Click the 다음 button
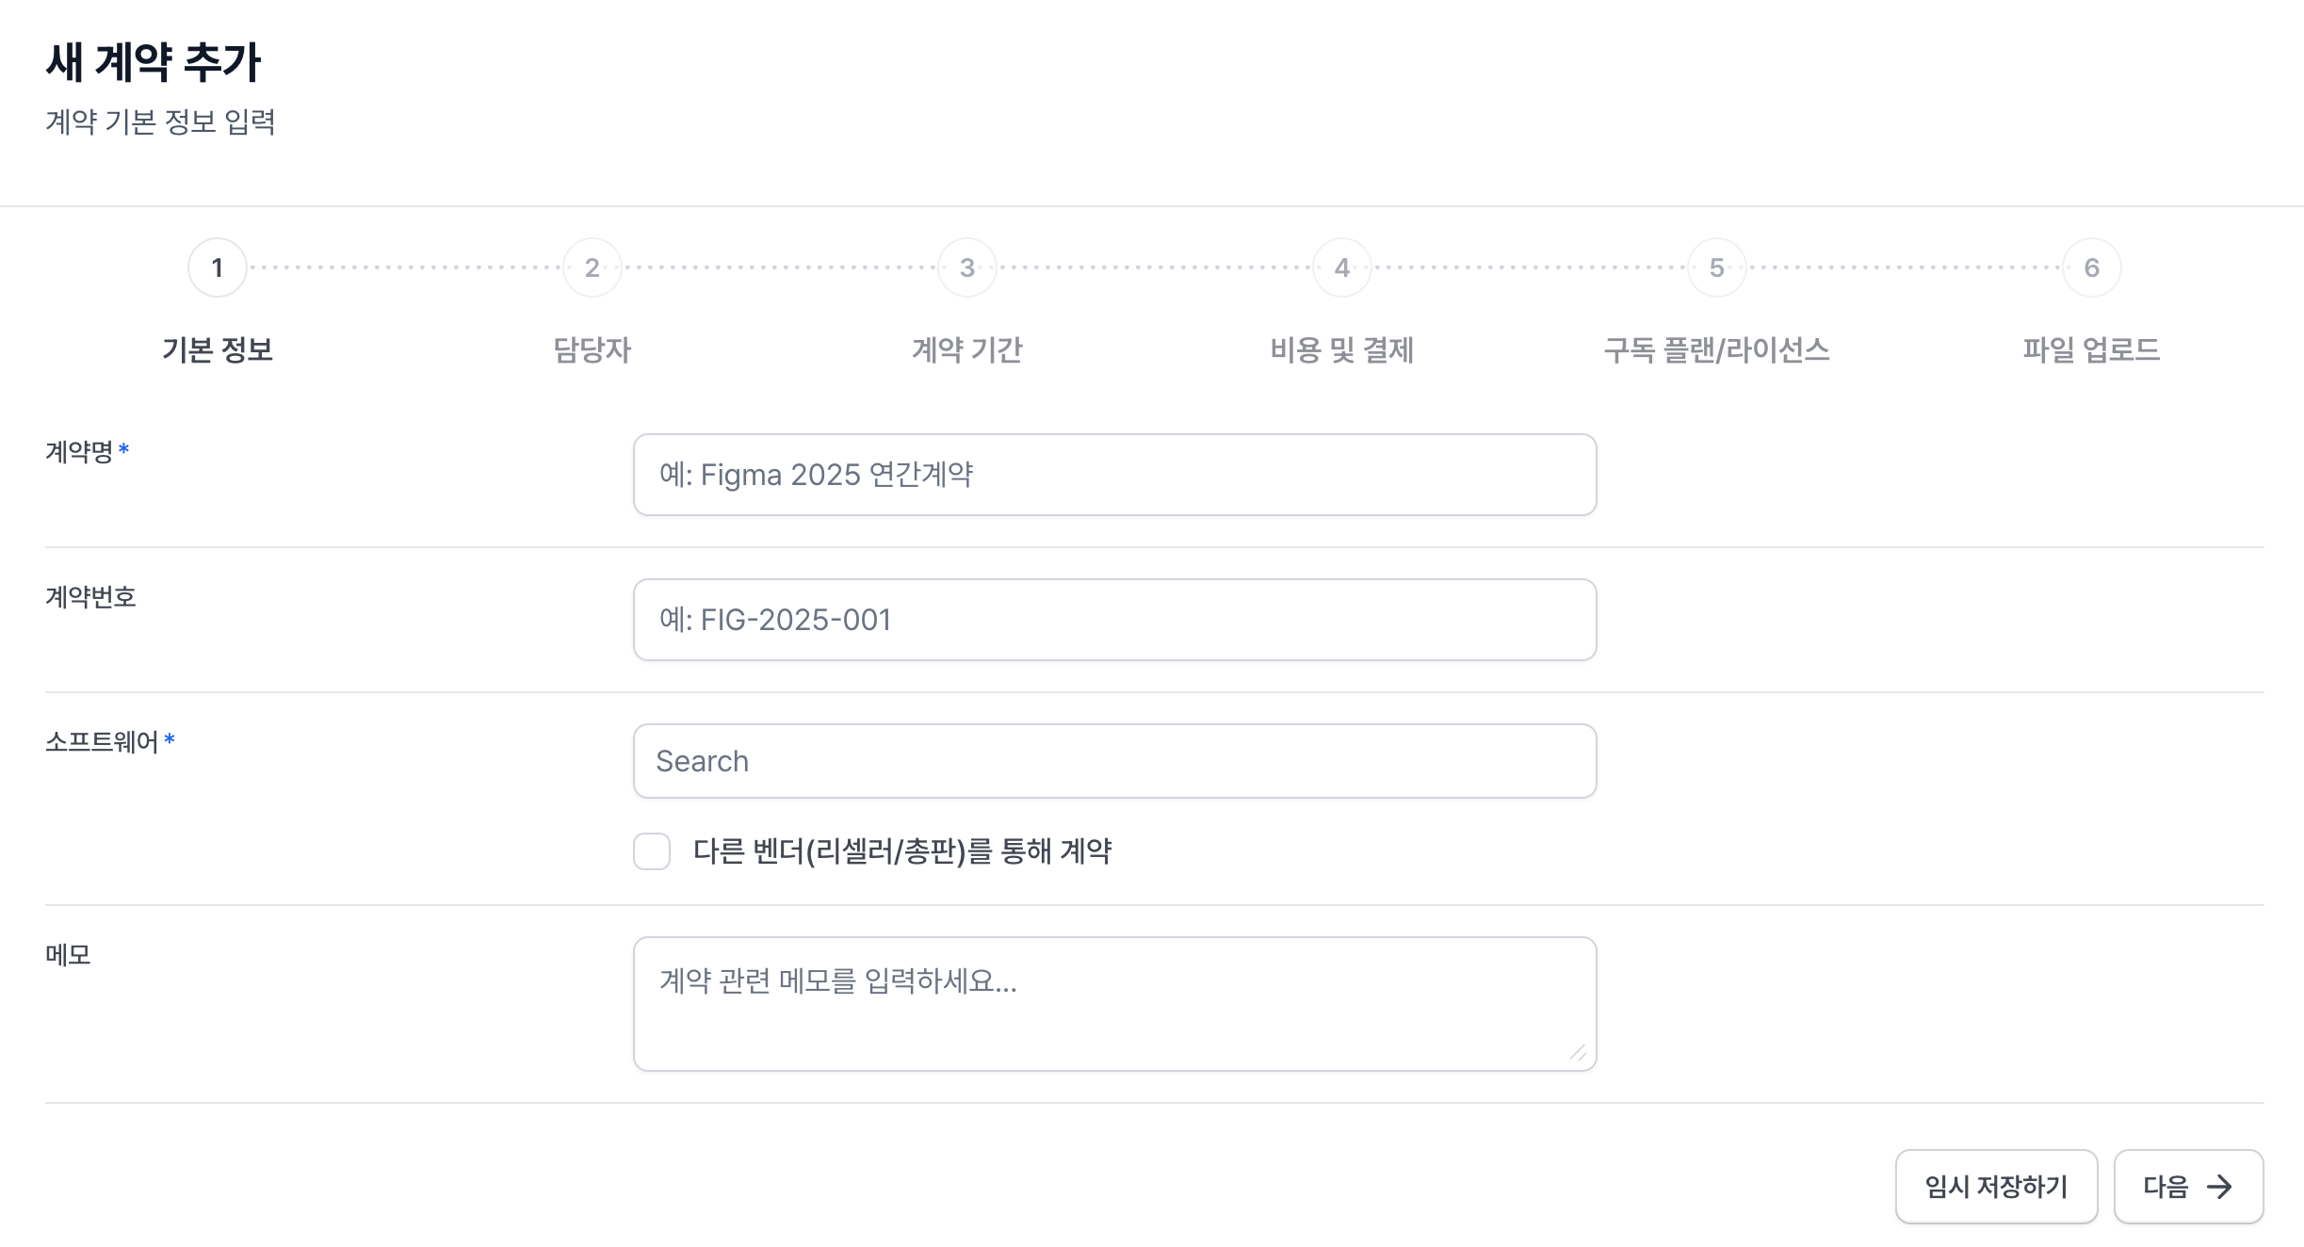 (x=2189, y=1187)
